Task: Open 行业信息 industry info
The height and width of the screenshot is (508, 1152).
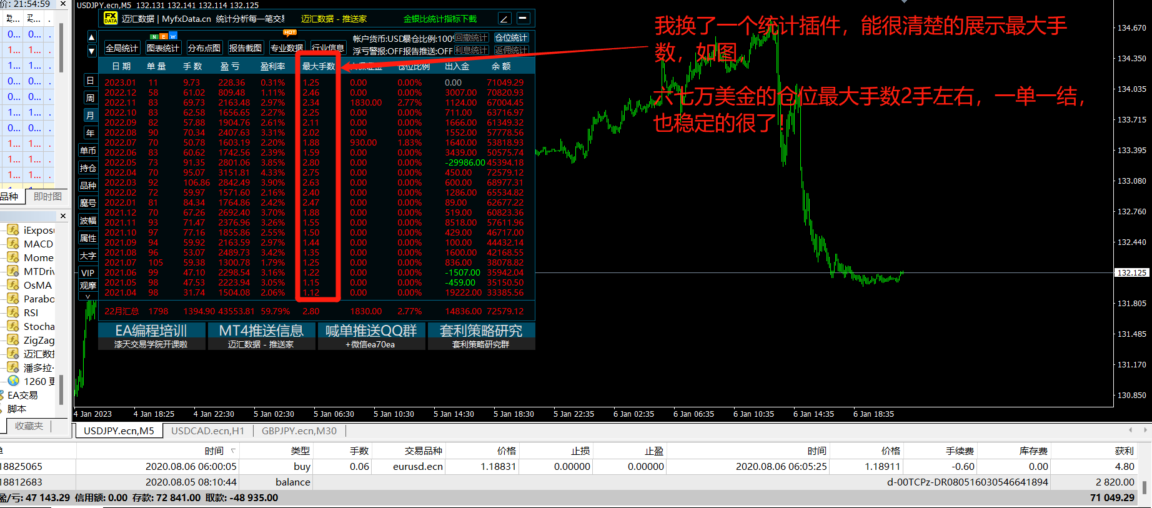Action: point(328,48)
